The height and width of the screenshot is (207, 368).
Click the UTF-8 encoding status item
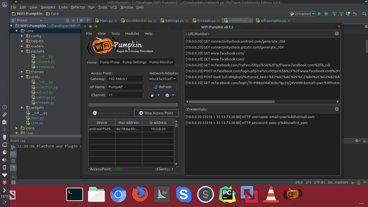[320, 182]
